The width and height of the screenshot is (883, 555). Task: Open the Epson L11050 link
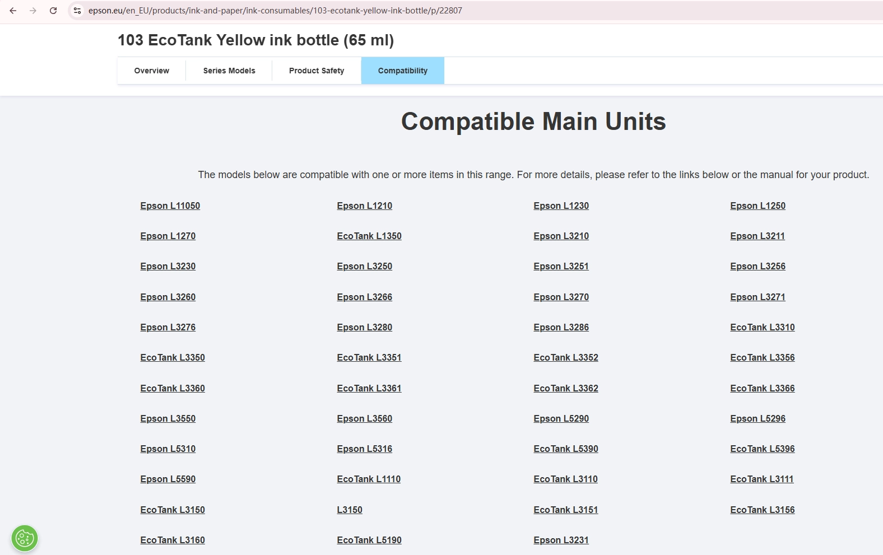[170, 206]
